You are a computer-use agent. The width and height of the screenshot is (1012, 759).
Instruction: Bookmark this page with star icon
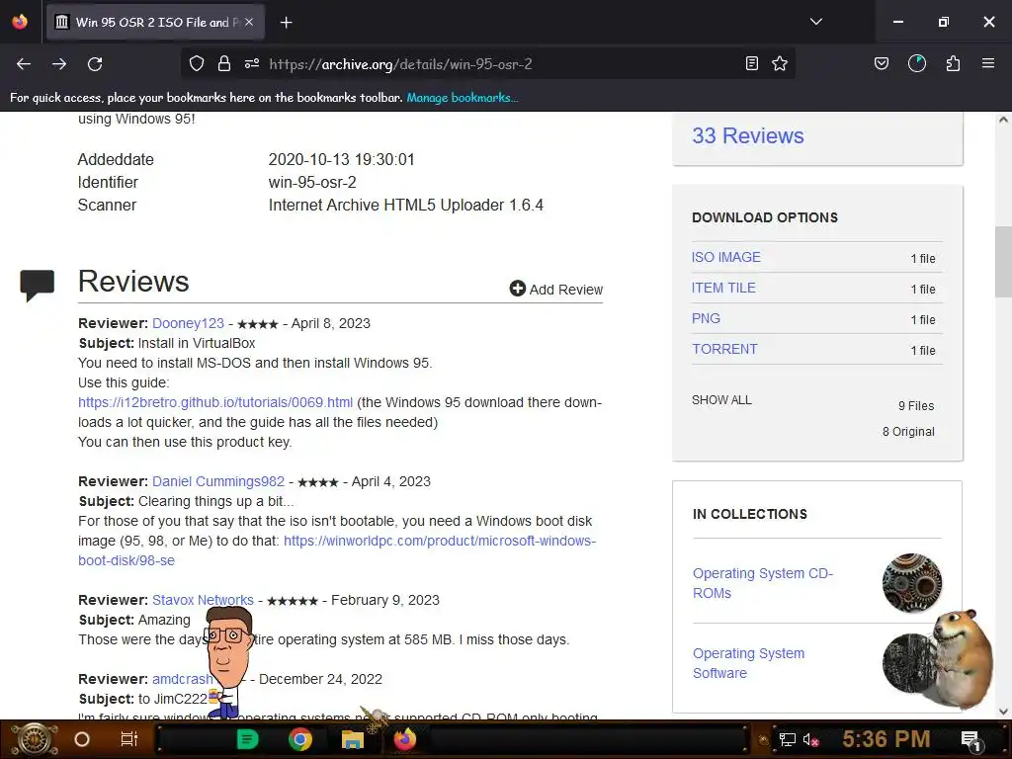[x=780, y=63]
